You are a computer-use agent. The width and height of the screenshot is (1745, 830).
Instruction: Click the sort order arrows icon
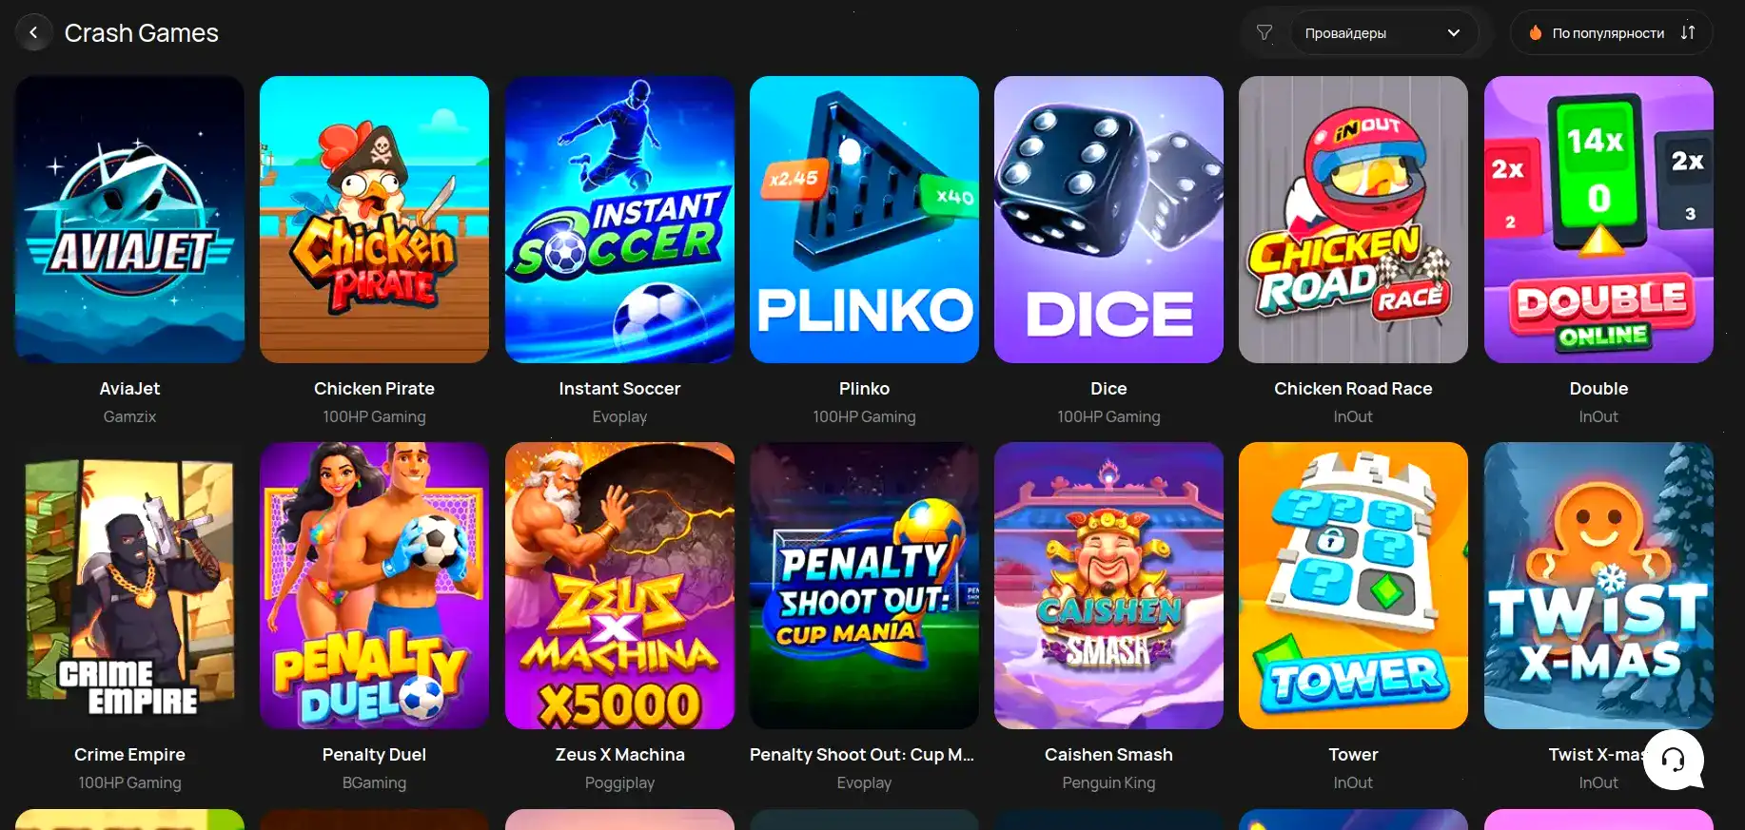[x=1688, y=33]
